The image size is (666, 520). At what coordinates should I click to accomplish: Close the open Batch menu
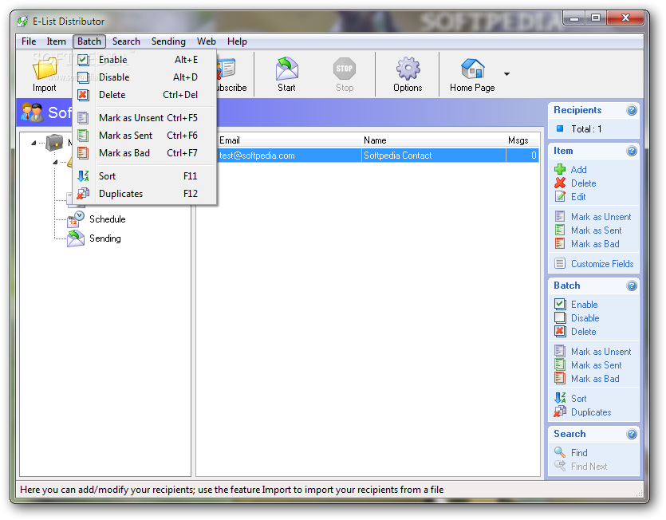pos(89,41)
